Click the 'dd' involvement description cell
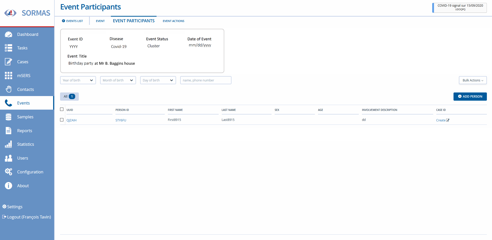 pos(364,120)
